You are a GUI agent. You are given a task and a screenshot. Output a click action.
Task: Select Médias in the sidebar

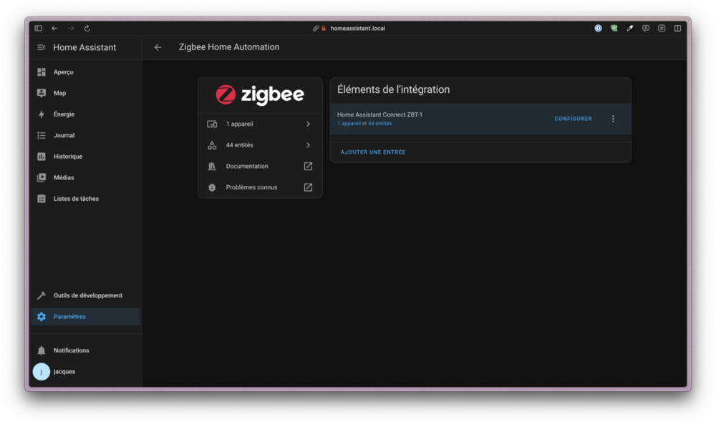tap(85, 177)
